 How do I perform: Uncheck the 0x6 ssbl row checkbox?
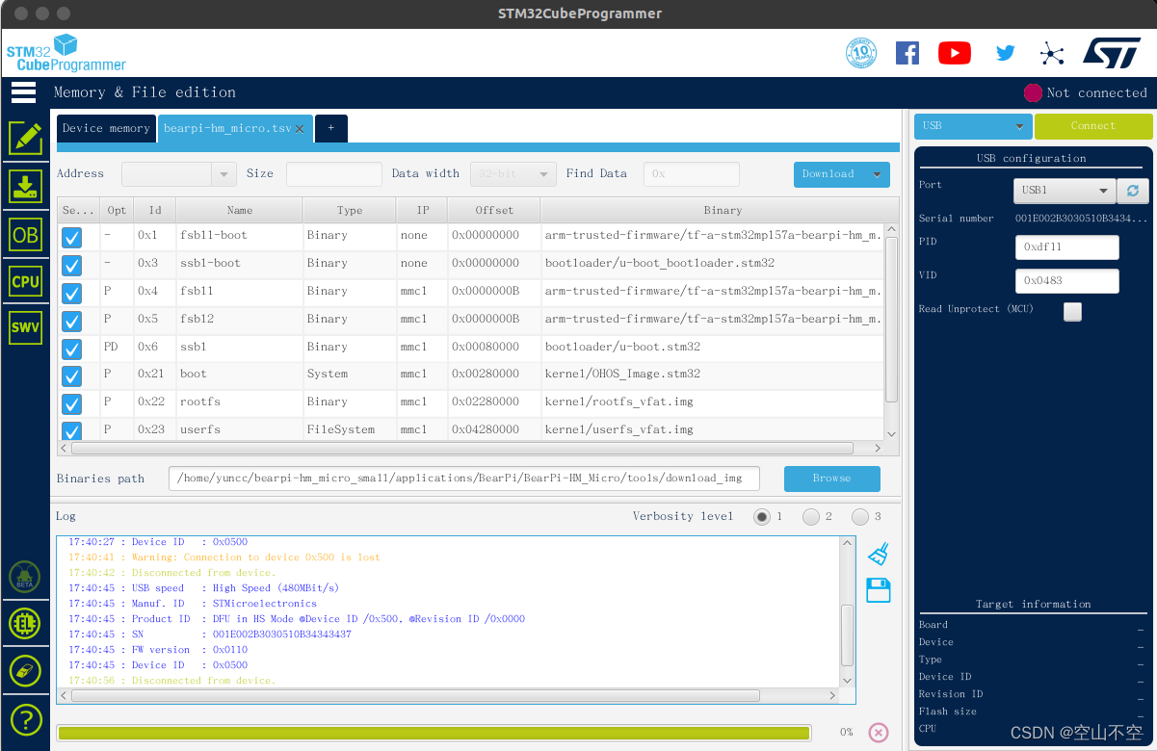pos(72,349)
